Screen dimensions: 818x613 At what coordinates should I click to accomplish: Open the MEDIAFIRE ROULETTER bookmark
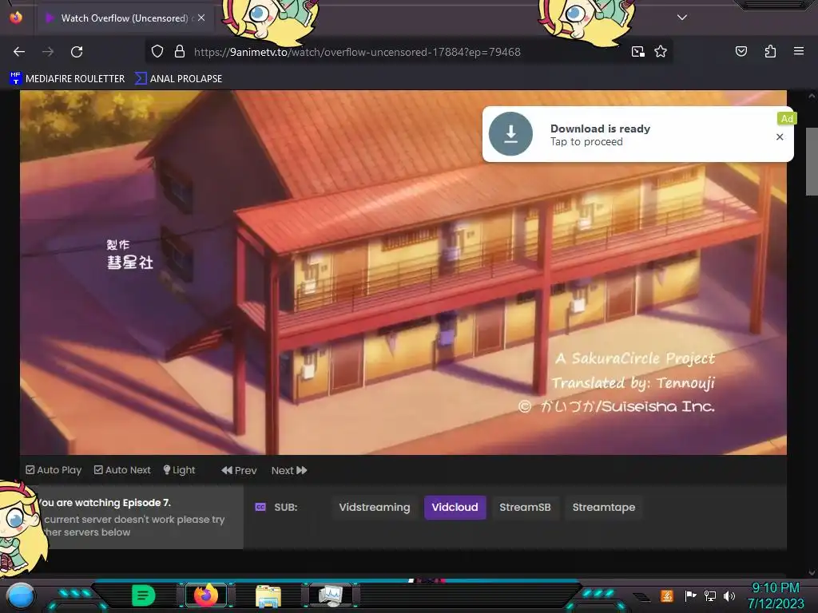point(67,79)
